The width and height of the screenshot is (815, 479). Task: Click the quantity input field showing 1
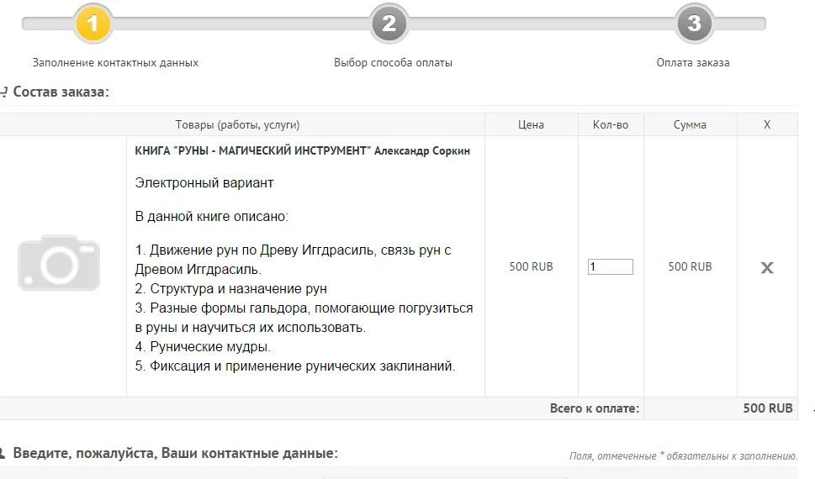click(x=610, y=266)
